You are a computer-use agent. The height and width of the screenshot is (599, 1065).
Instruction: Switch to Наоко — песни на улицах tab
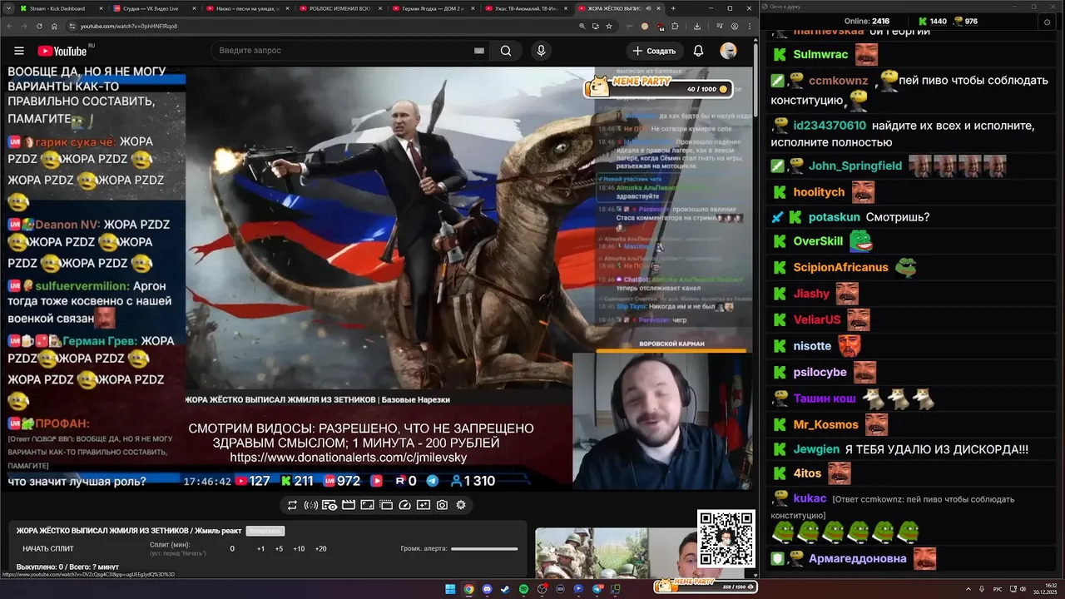click(247, 8)
